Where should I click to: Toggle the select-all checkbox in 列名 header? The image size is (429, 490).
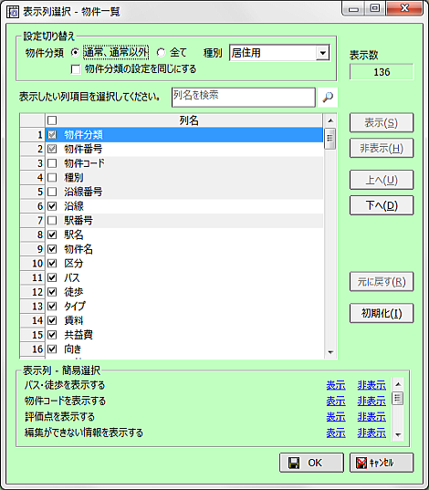[x=52, y=120]
